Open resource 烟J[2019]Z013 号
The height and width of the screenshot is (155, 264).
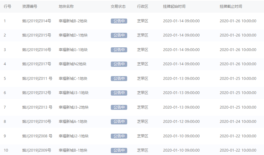(x=37, y=107)
